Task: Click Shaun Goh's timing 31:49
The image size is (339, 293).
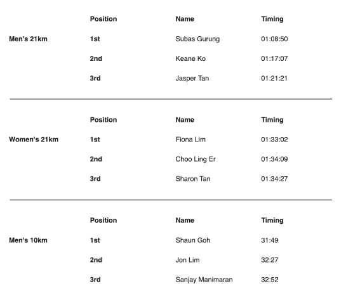Action: pyautogui.click(x=270, y=240)
